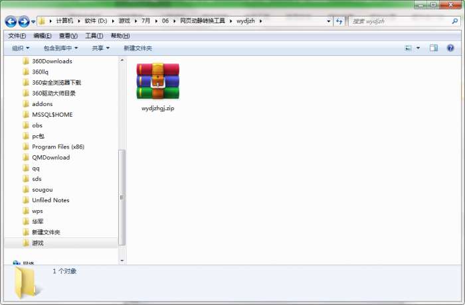Image resolution: width=465 pixels, height=305 pixels.
Task: Select qq folder in tree
Action: click(36, 168)
